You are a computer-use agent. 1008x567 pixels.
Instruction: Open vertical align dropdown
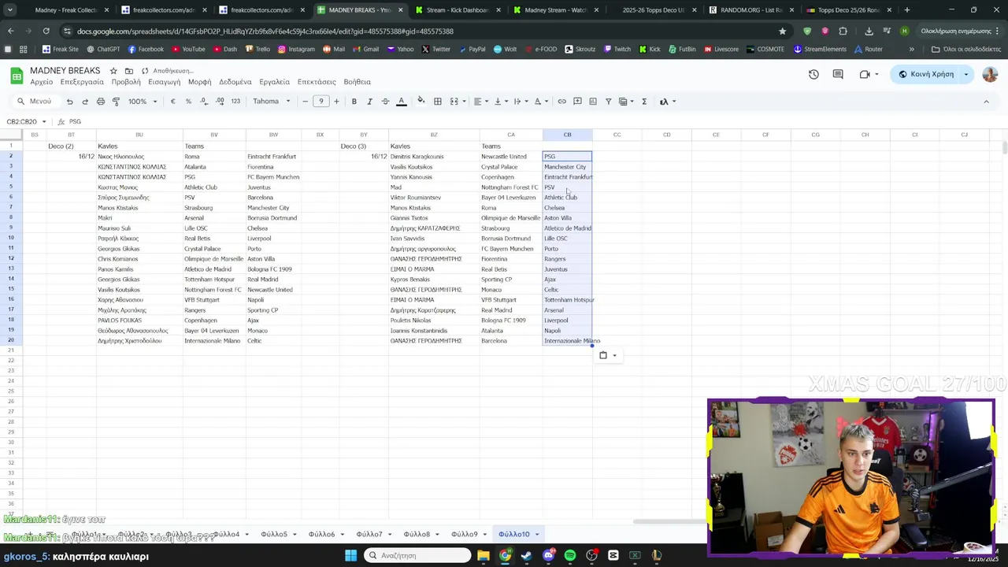tap(500, 102)
